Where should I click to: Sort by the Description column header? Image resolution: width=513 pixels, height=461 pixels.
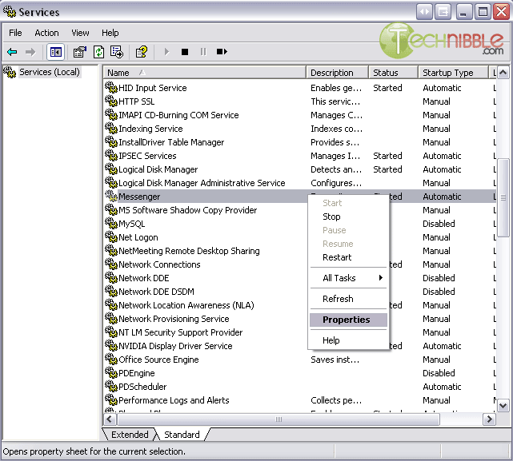point(337,73)
